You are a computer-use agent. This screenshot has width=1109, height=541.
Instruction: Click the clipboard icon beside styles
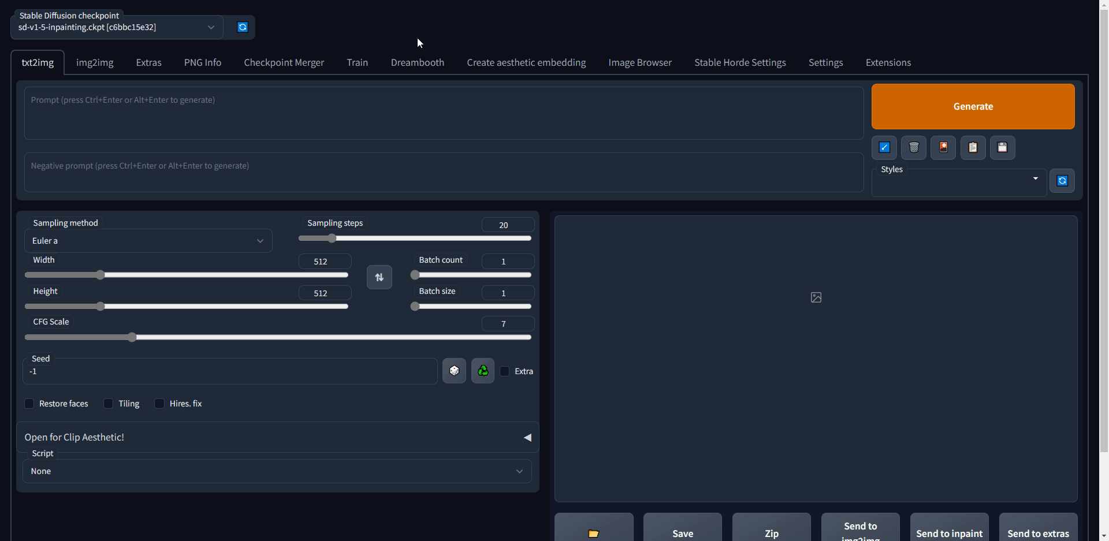click(x=973, y=148)
